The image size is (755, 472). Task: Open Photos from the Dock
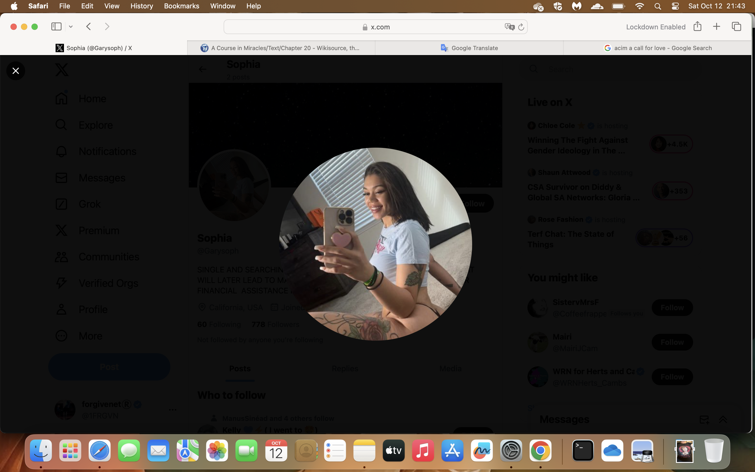217,450
